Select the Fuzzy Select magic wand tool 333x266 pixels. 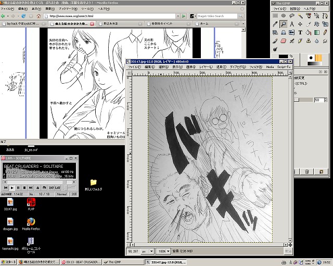click(300, 16)
